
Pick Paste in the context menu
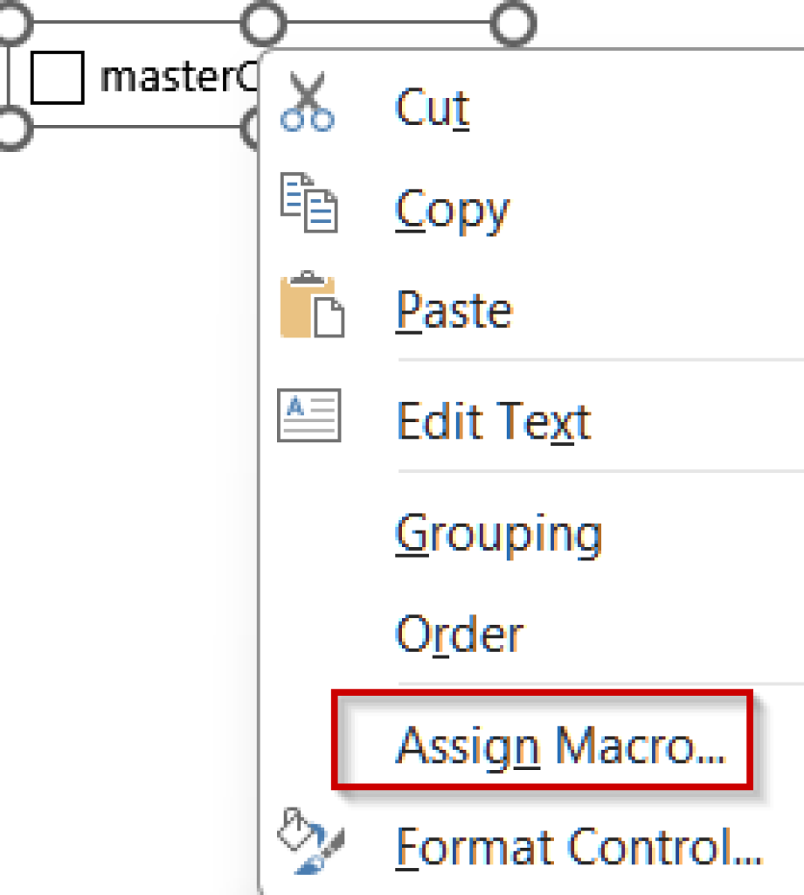pyautogui.click(x=454, y=310)
